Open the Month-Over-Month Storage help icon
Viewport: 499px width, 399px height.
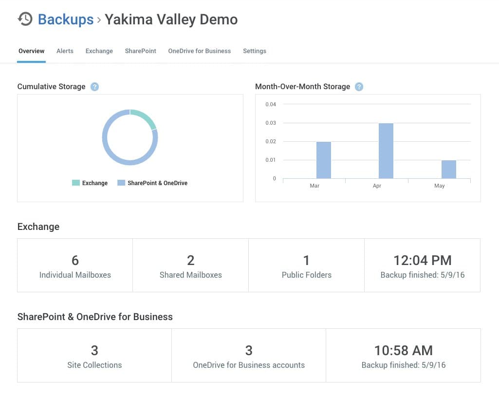coord(359,87)
